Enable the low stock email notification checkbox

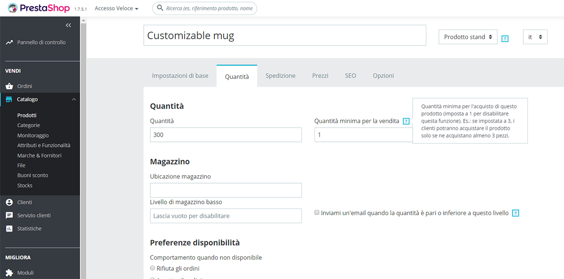317,212
